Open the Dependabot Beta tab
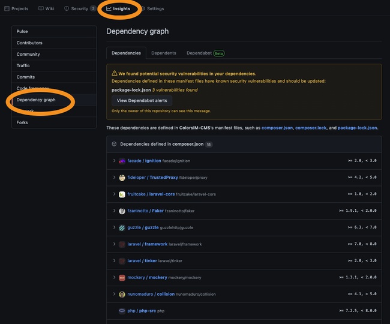The image size is (390, 324). click(x=205, y=53)
